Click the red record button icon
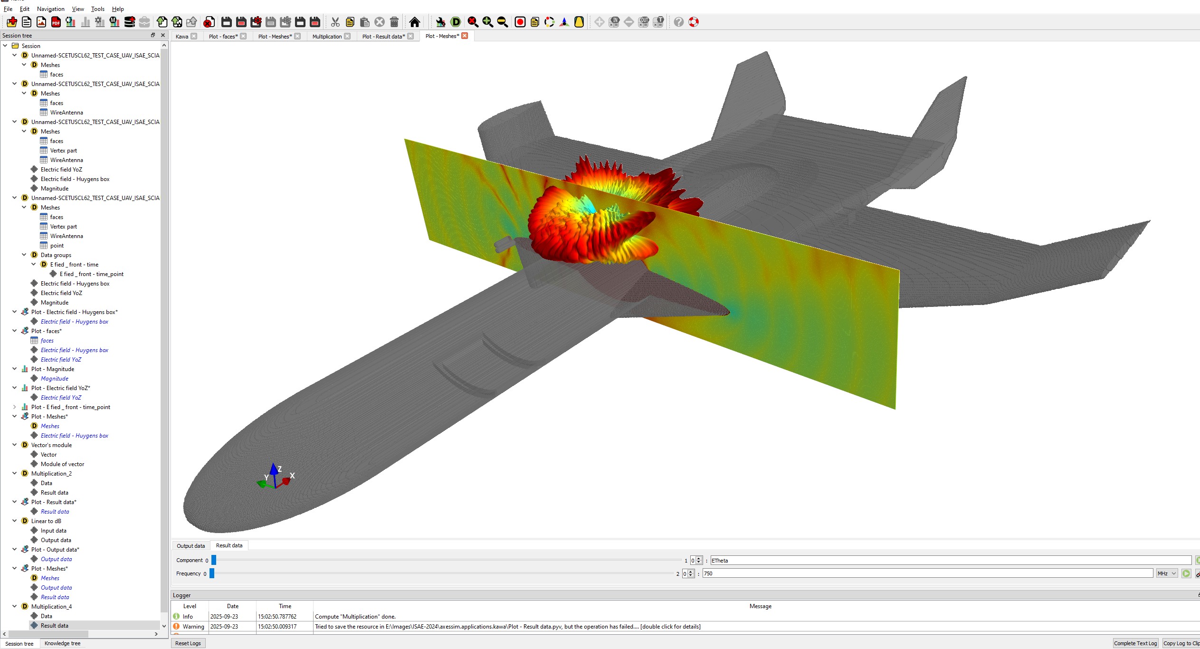1200x649 pixels. (520, 22)
